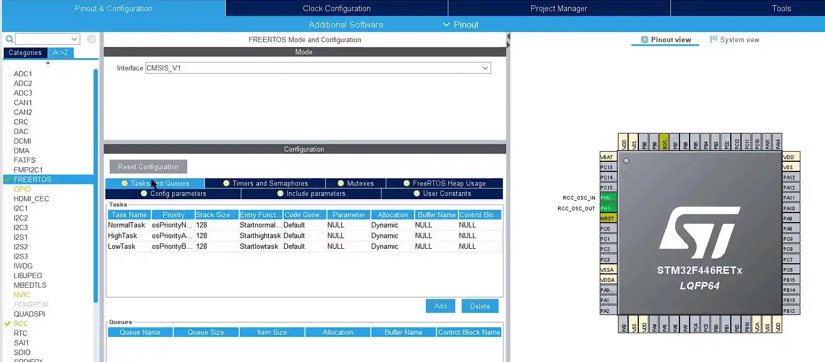Screen dimensions: 825x362
Task: Switch the peripheral list to A->Z view
Action: (60, 53)
